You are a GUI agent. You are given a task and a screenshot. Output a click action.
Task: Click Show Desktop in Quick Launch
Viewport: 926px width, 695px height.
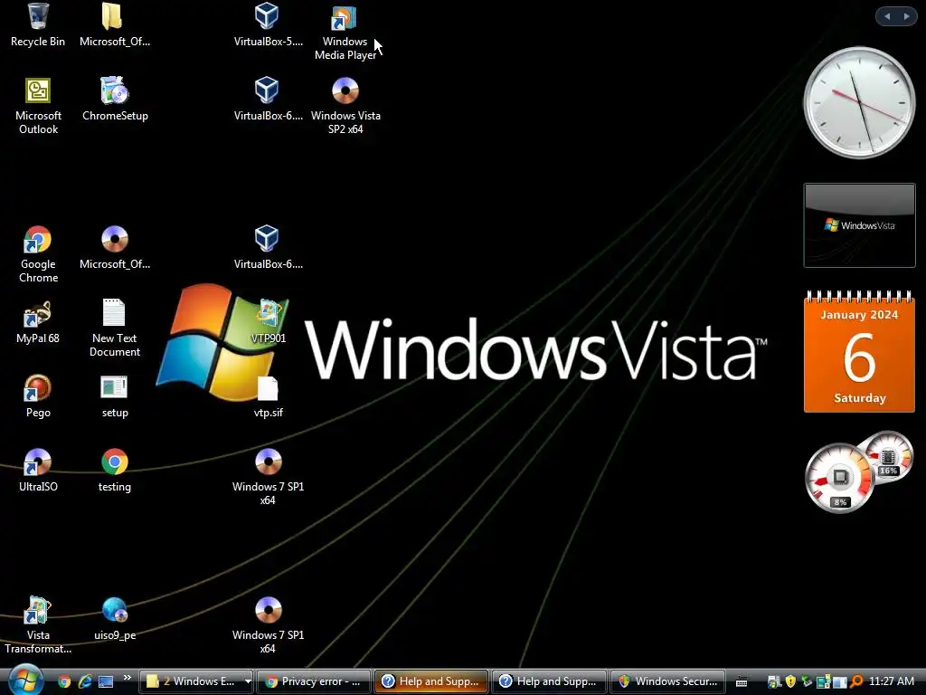click(106, 681)
